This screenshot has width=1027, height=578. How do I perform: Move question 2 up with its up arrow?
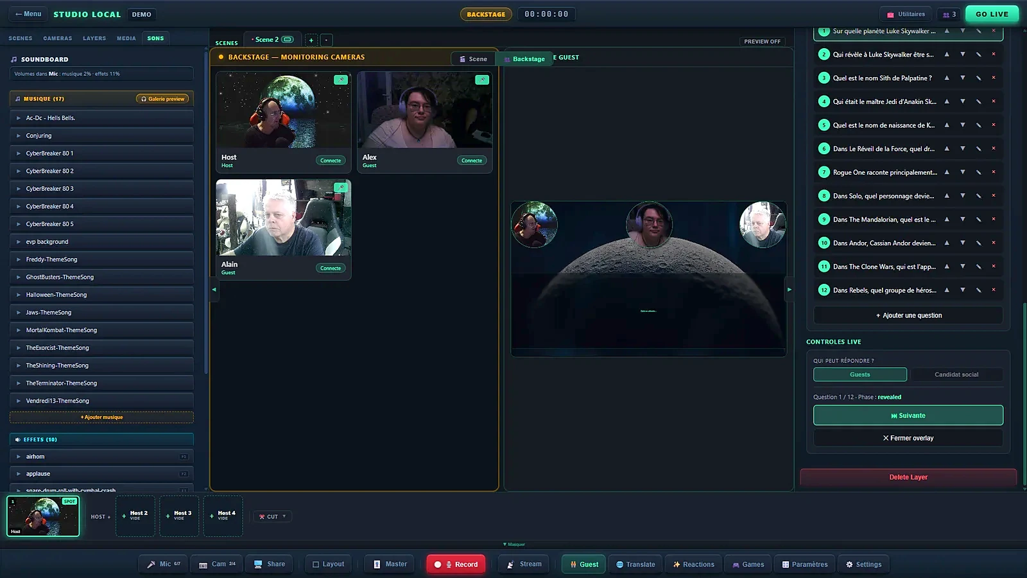947,54
